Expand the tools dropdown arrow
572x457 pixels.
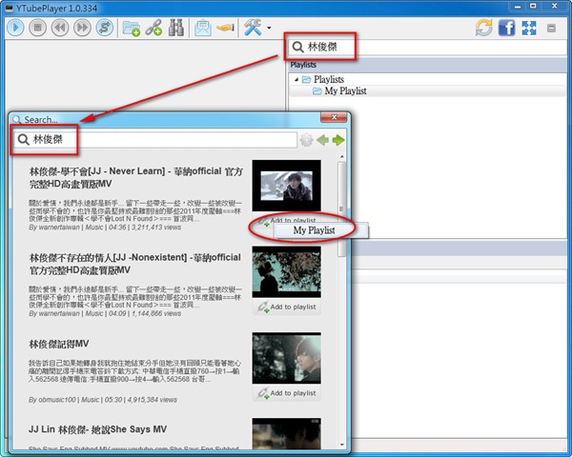click(x=269, y=28)
